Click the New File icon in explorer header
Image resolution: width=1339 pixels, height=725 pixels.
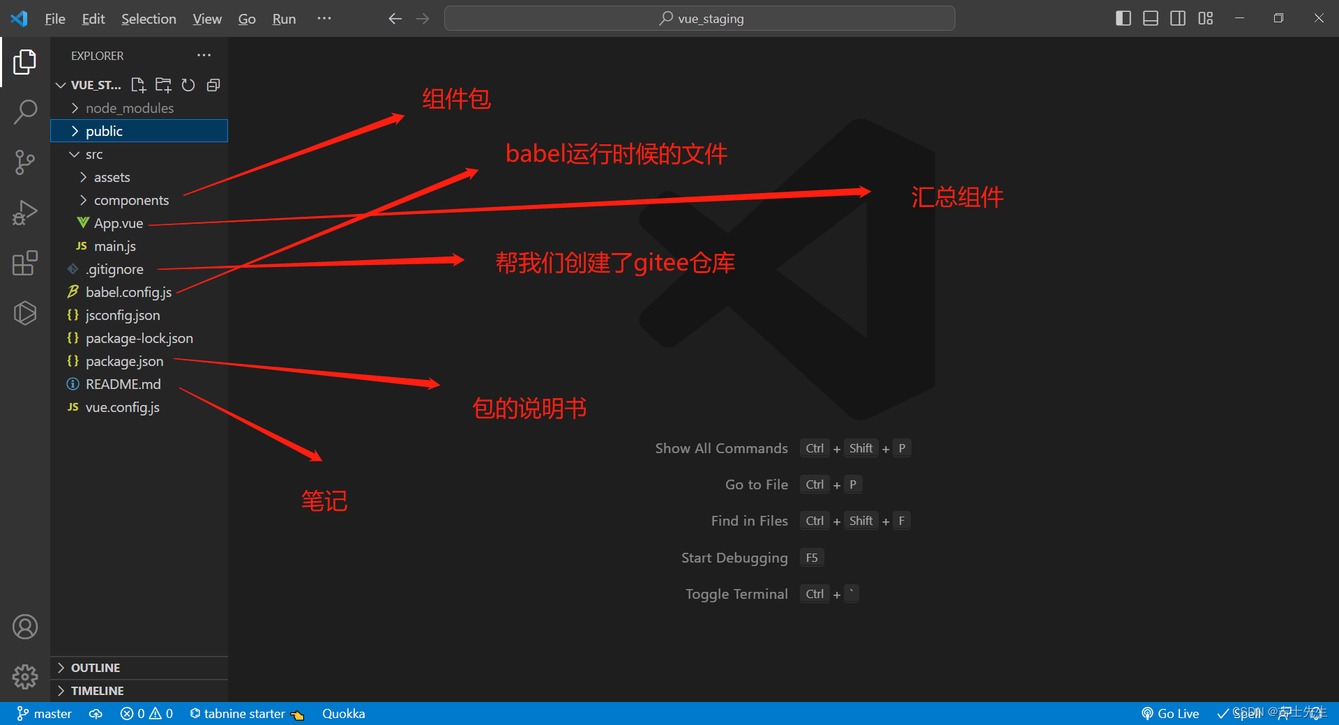[x=138, y=85]
